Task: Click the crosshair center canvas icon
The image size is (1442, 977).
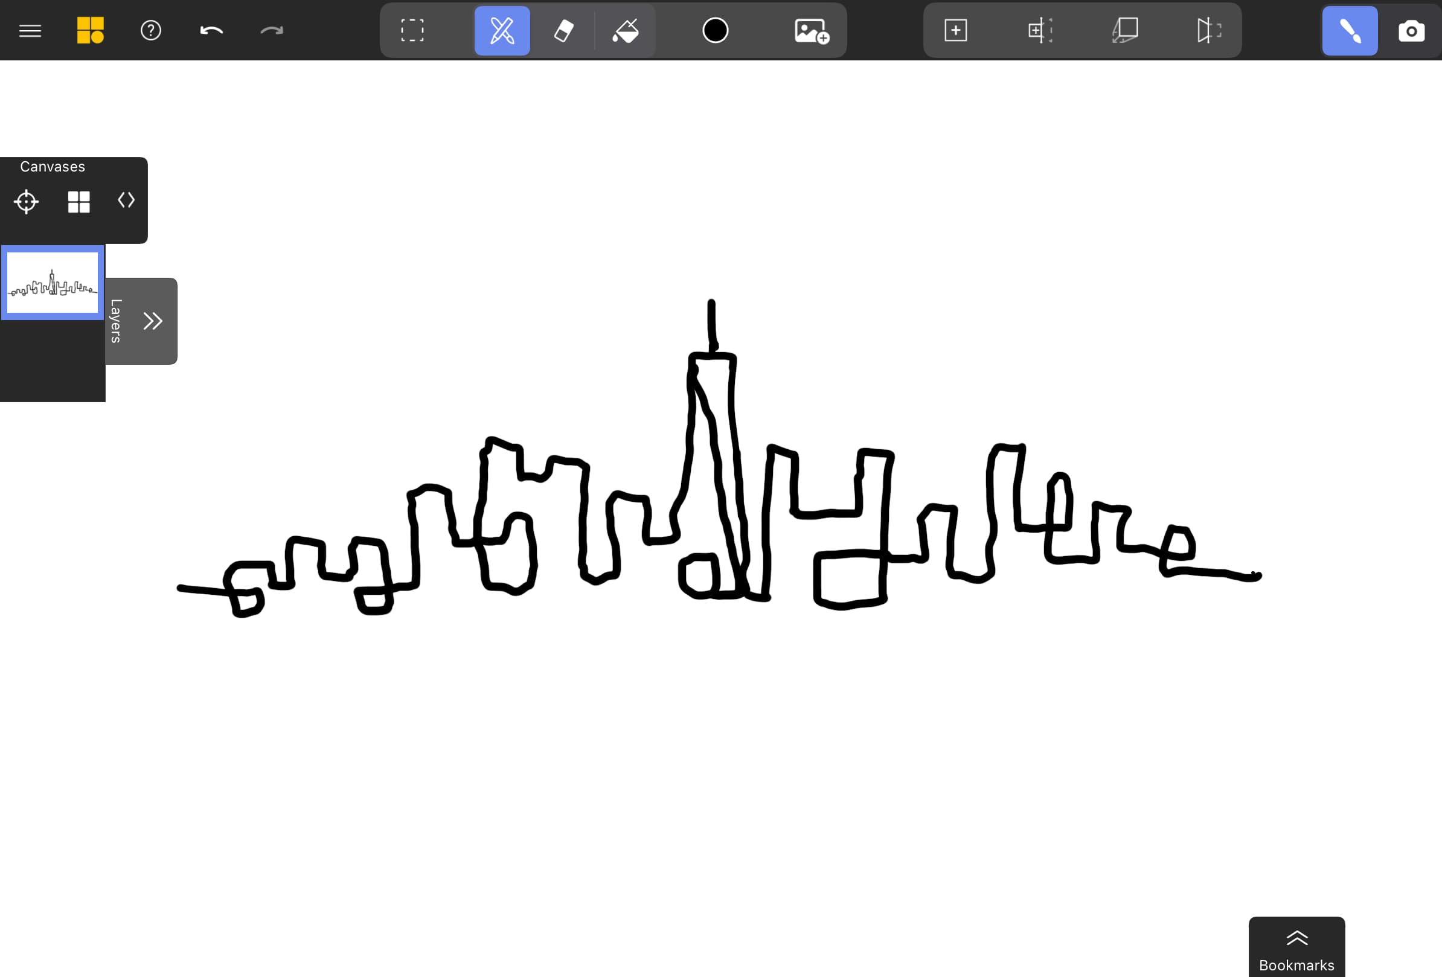Action: tap(26, 202)
